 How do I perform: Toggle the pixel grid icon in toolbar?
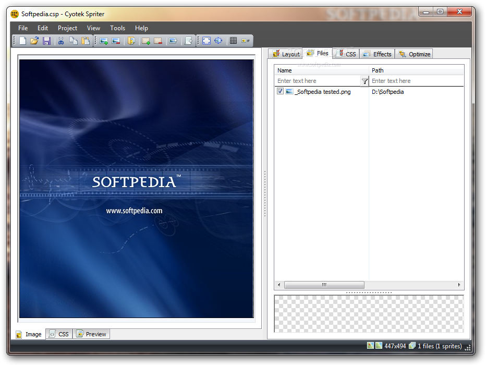click(234, 41)
